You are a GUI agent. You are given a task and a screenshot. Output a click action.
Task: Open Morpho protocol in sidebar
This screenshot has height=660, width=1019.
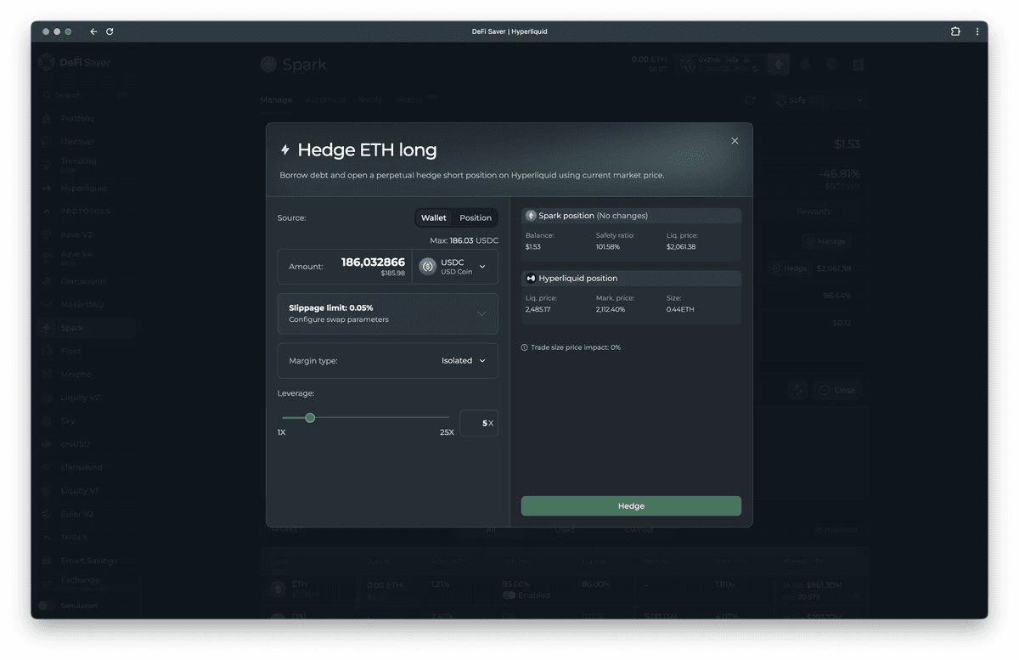(x=76, y=375)
